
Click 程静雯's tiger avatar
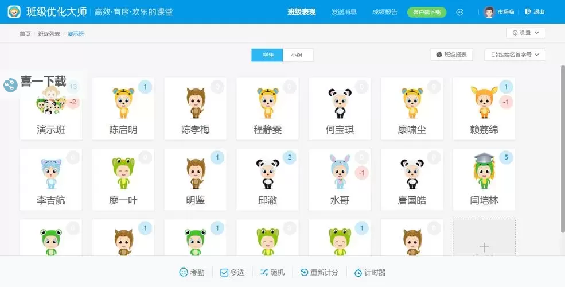click(x=268, y=103)
